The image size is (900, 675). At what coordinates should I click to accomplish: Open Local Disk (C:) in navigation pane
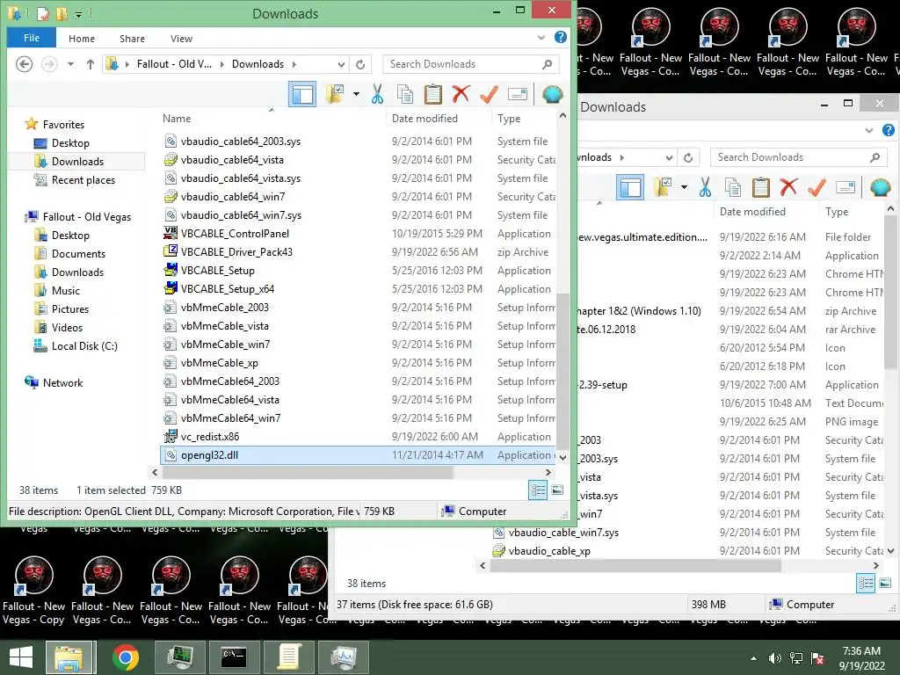point(84,345)
